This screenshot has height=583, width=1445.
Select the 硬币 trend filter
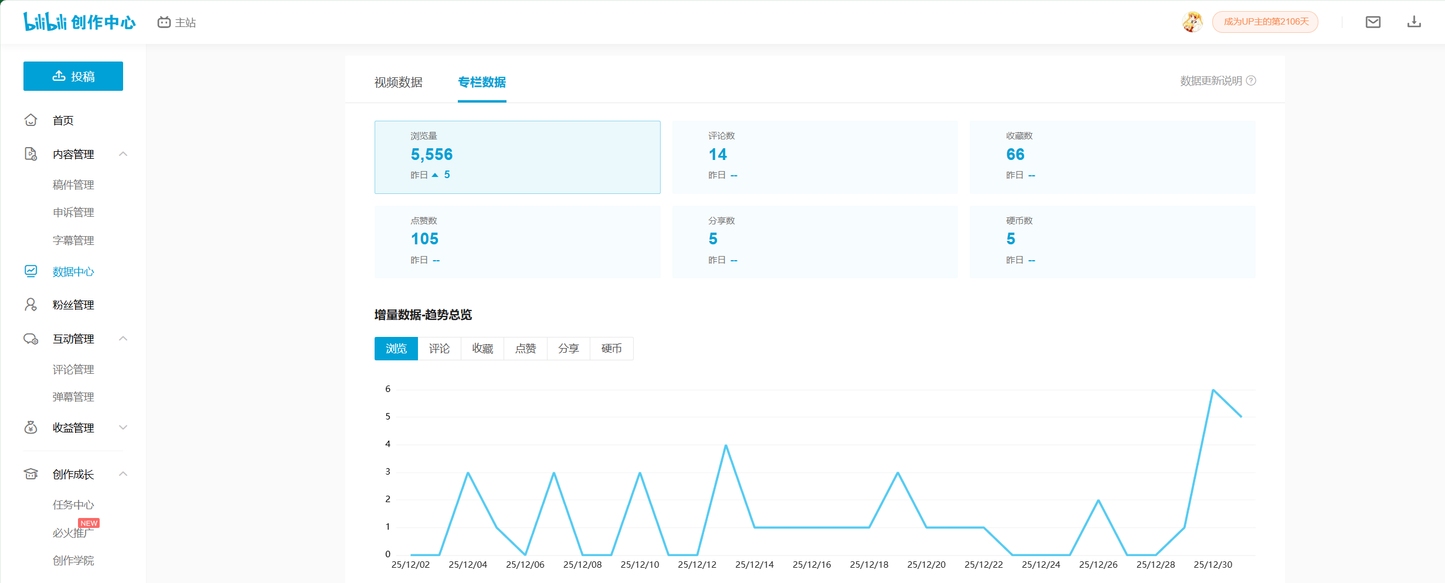click(611, 349)
